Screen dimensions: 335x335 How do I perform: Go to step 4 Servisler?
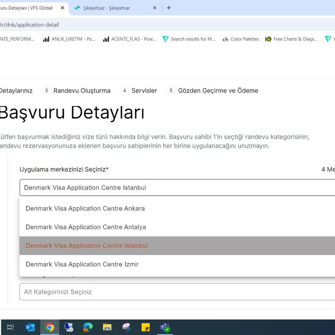pyautogui.click(x=139, y=91)
